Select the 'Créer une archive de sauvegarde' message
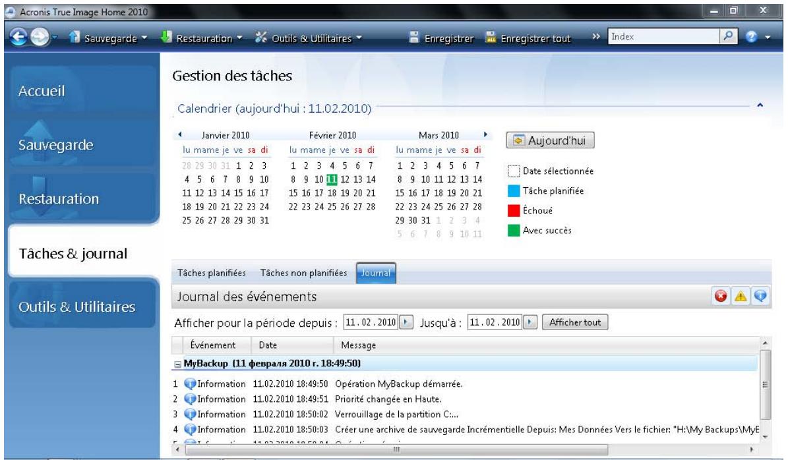788x460 pixels. [x=547, y=430]
